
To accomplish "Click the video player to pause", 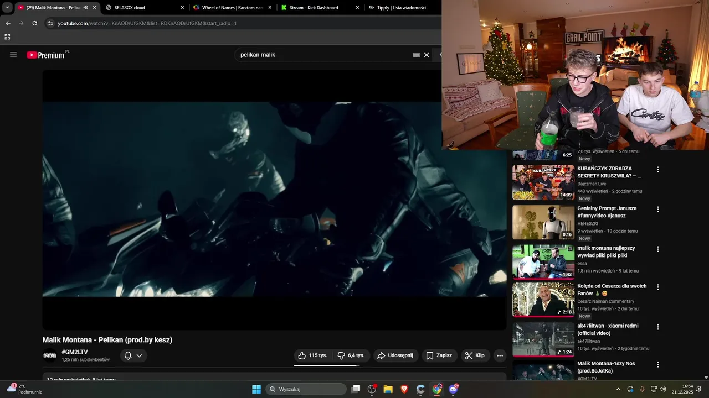I will point(274,200).
